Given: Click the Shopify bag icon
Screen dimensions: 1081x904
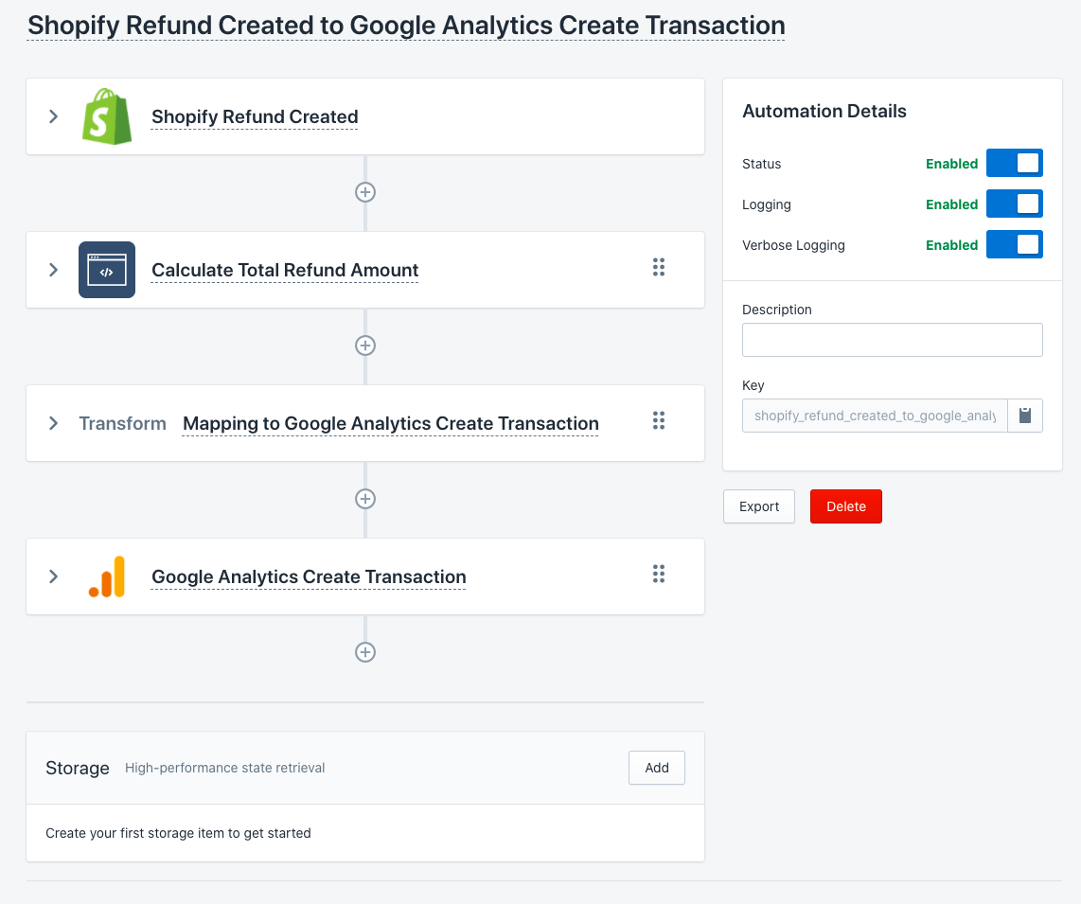Looking at the screenshot, I should point(107,116).
